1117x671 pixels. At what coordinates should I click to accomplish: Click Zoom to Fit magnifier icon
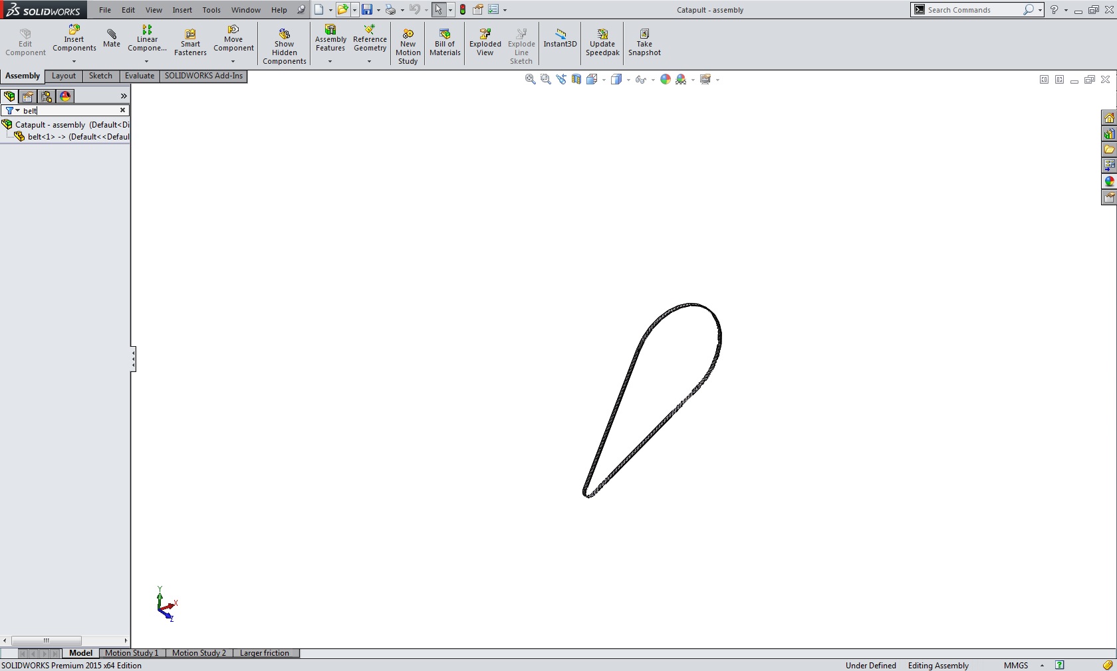pos(530,79)
